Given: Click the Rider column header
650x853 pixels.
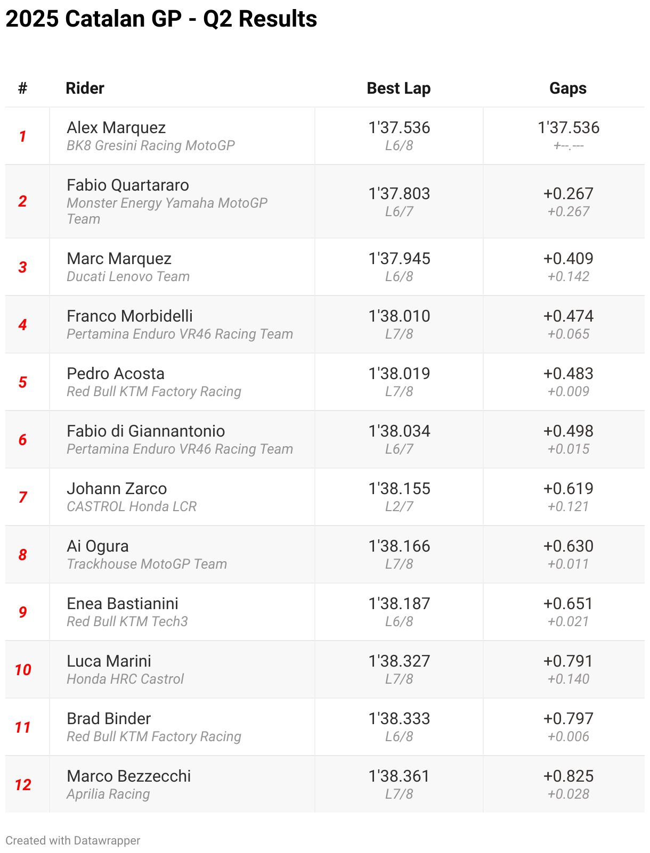Looking at the screenshot, I should [x=85, y=88].
